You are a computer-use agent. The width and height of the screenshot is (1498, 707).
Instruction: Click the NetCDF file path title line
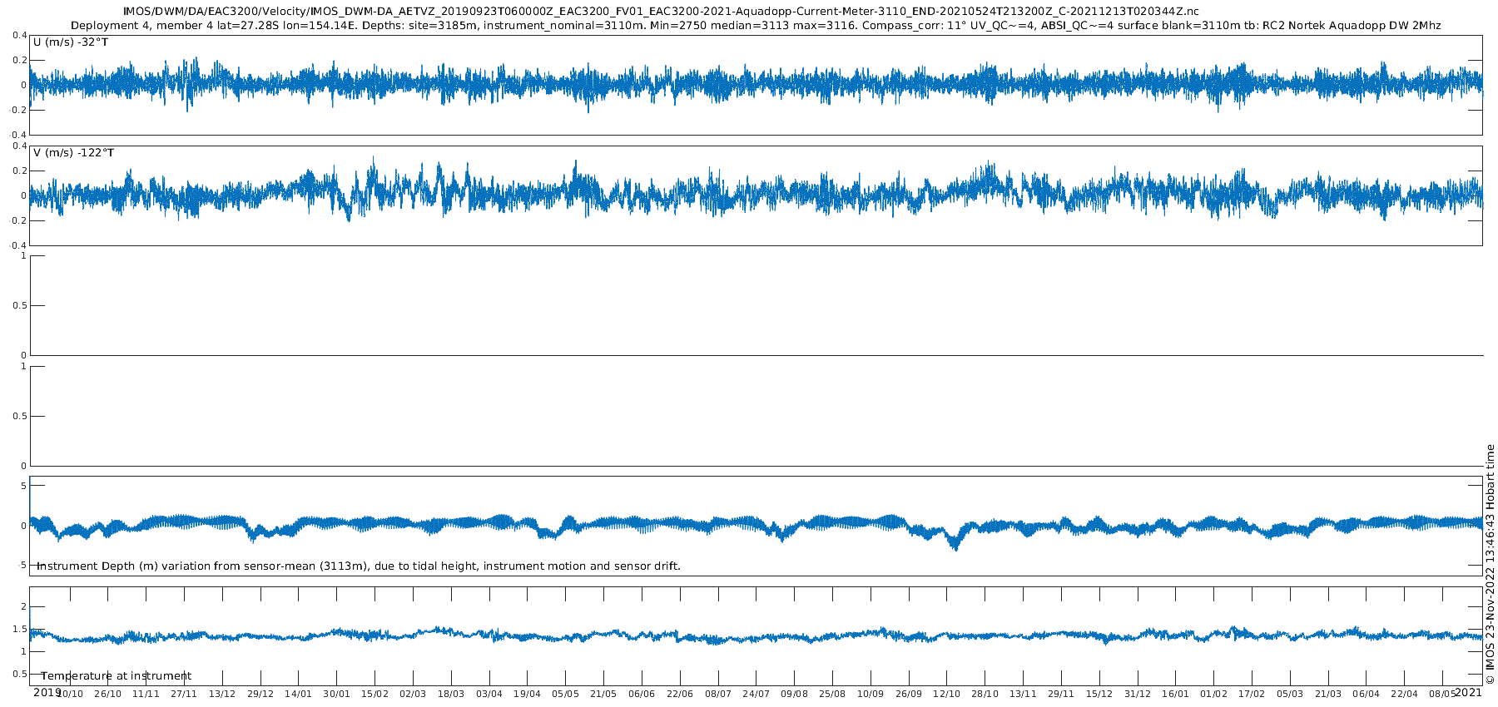661,11
